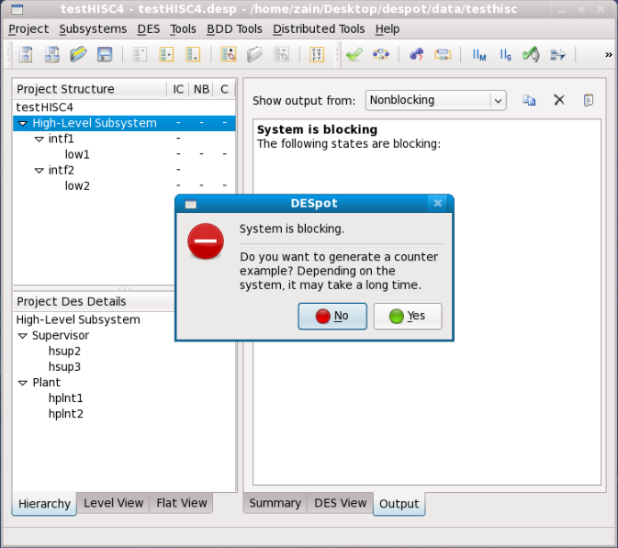Click the save project floppy disk icon
Screen dimensions: 618x548
(x=105, y=55)
